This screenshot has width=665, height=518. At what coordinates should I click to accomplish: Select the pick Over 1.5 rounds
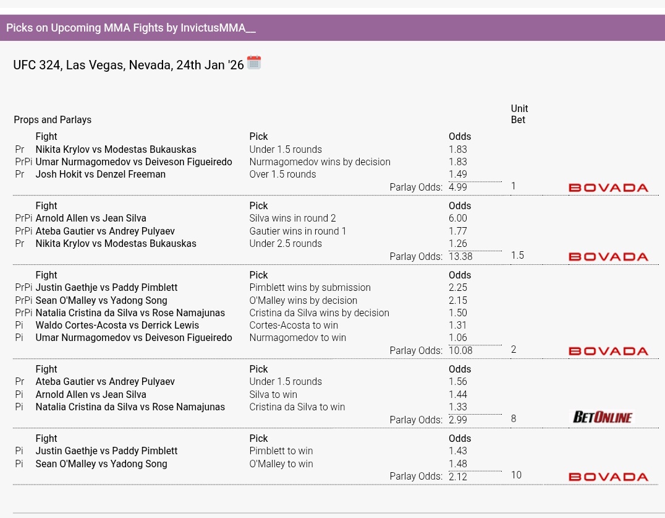tap(282, 174)
